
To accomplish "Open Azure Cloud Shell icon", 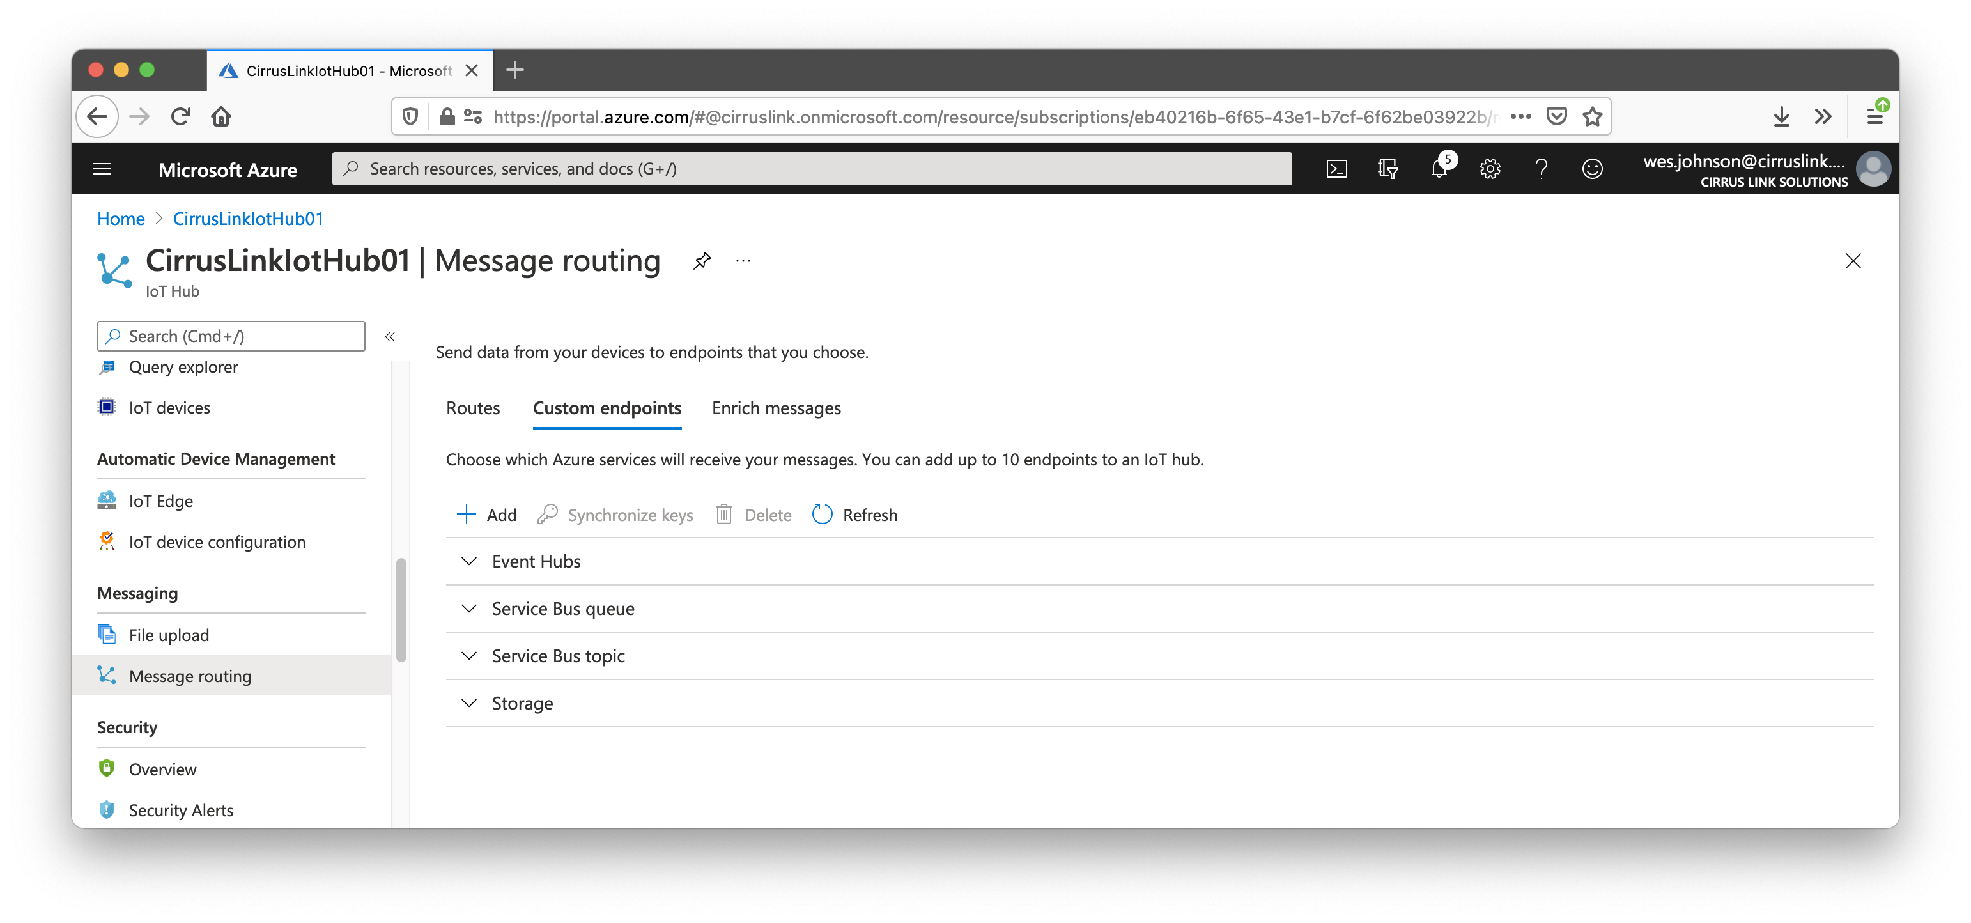I will pyautogui.click(x=1336, y=169).
